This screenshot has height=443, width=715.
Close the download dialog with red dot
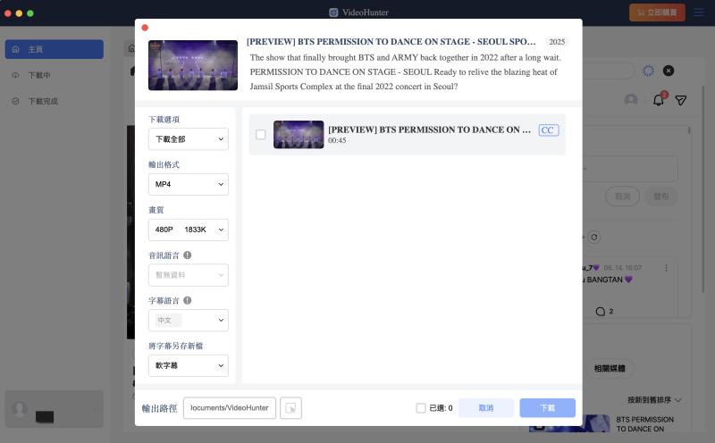(x=145, y=28)
